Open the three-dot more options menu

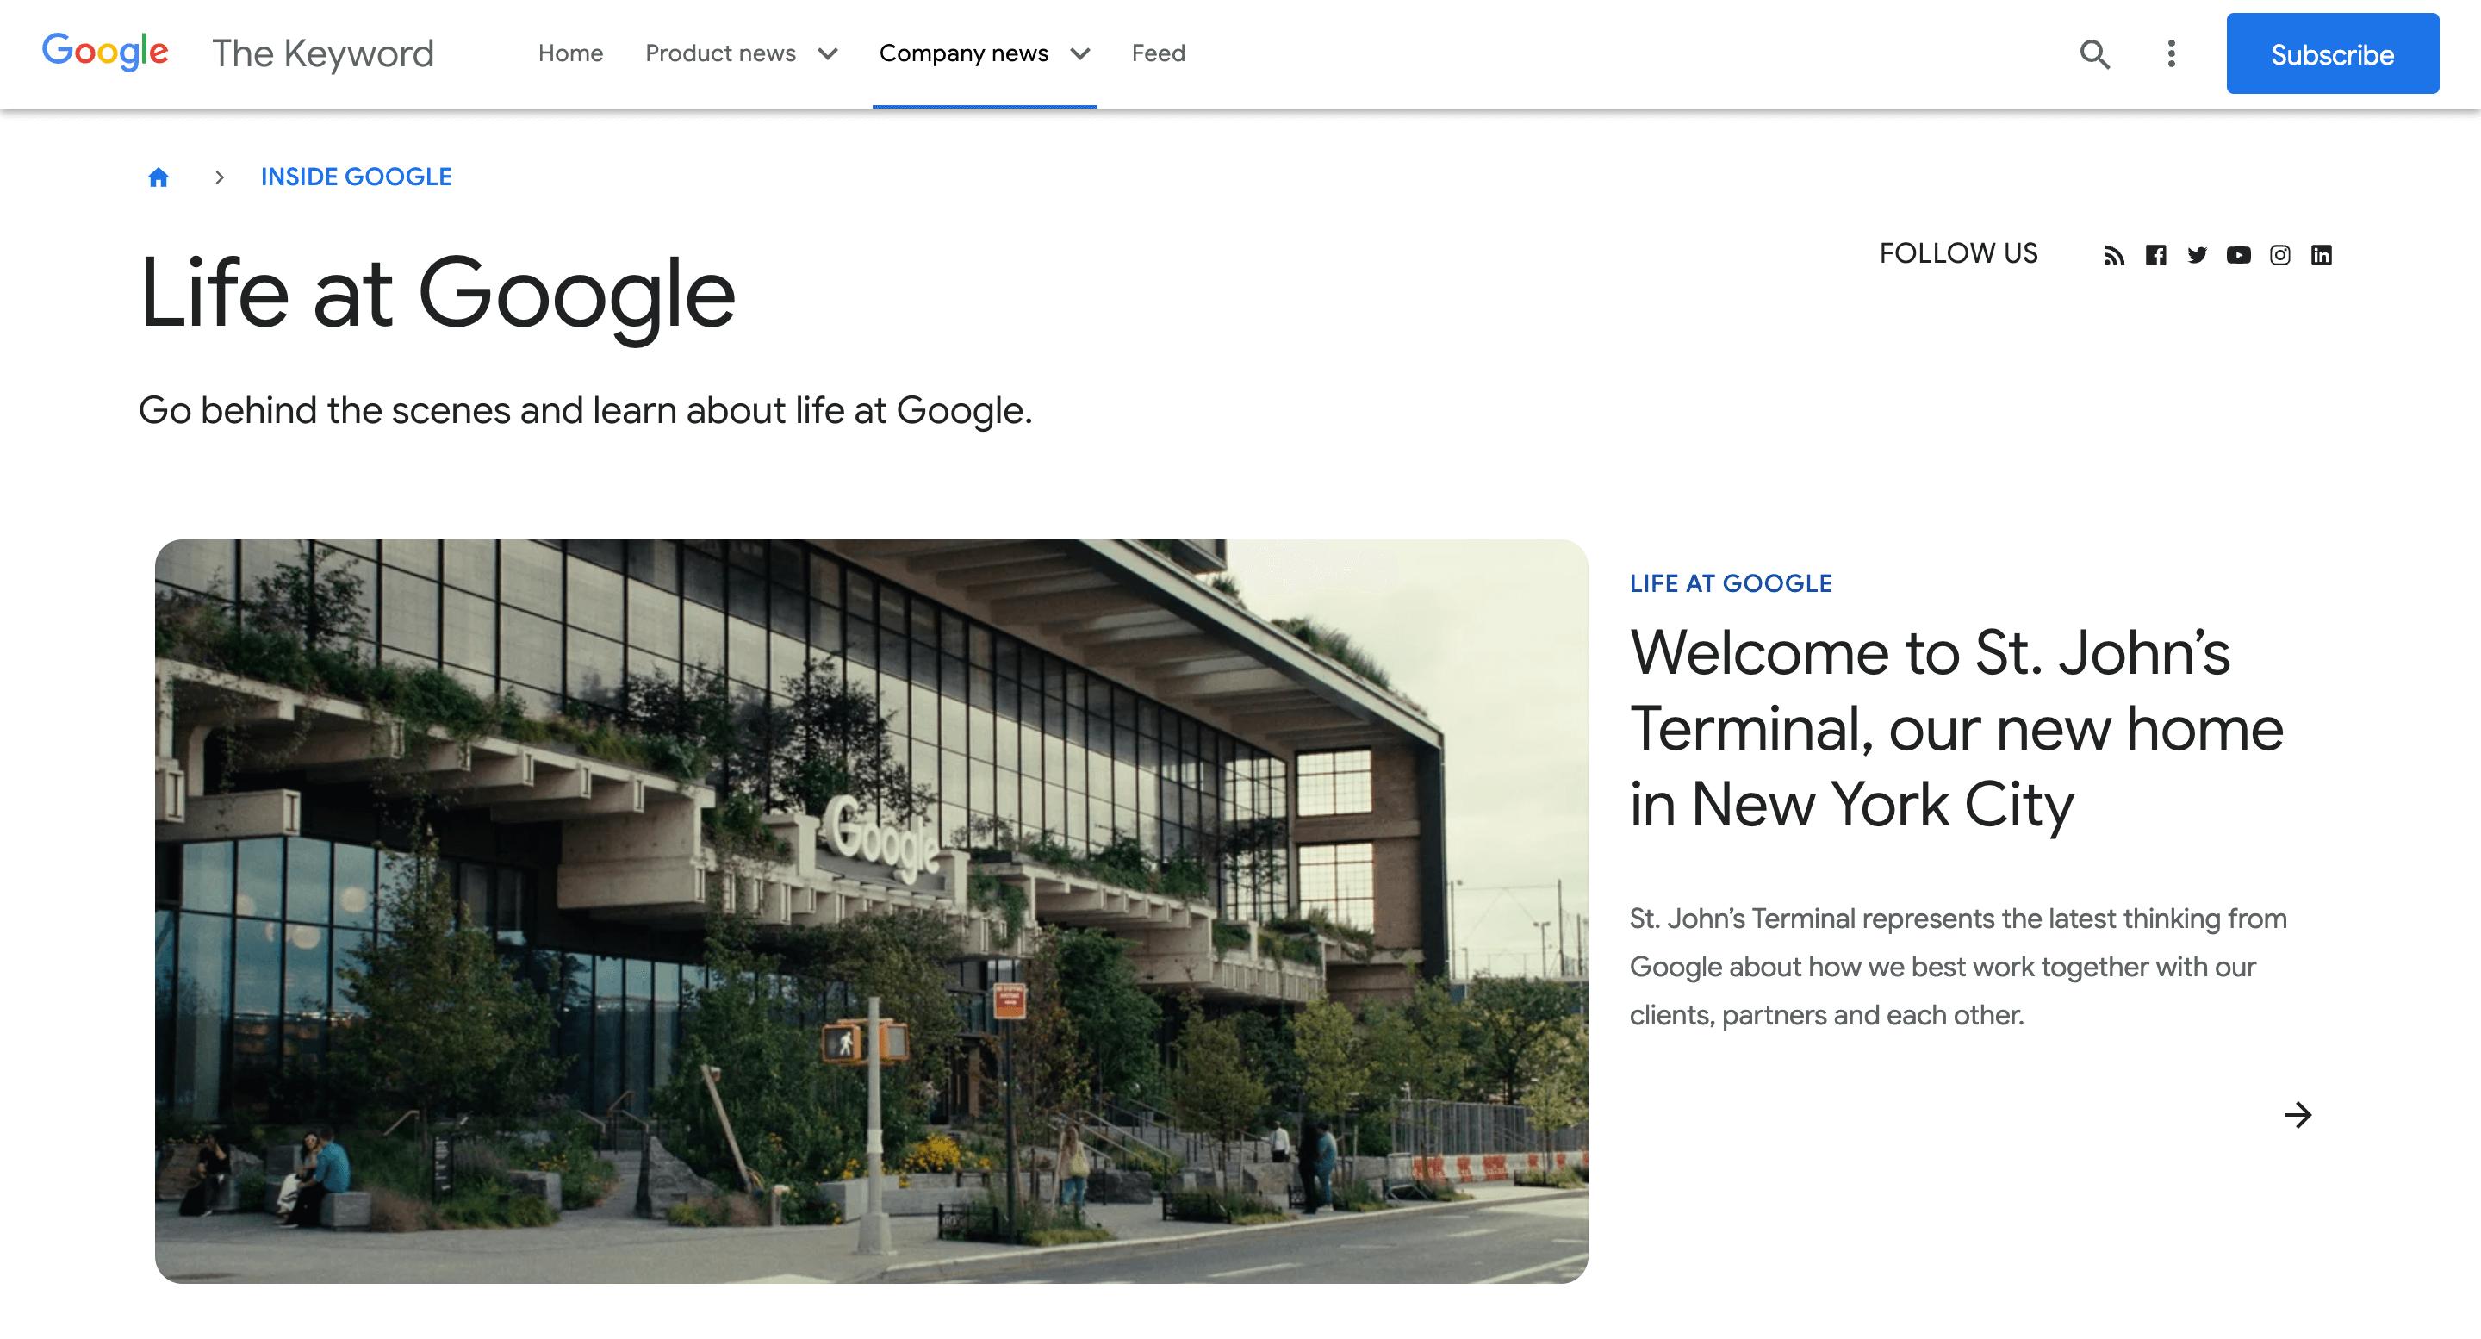tap(2171, 54)
